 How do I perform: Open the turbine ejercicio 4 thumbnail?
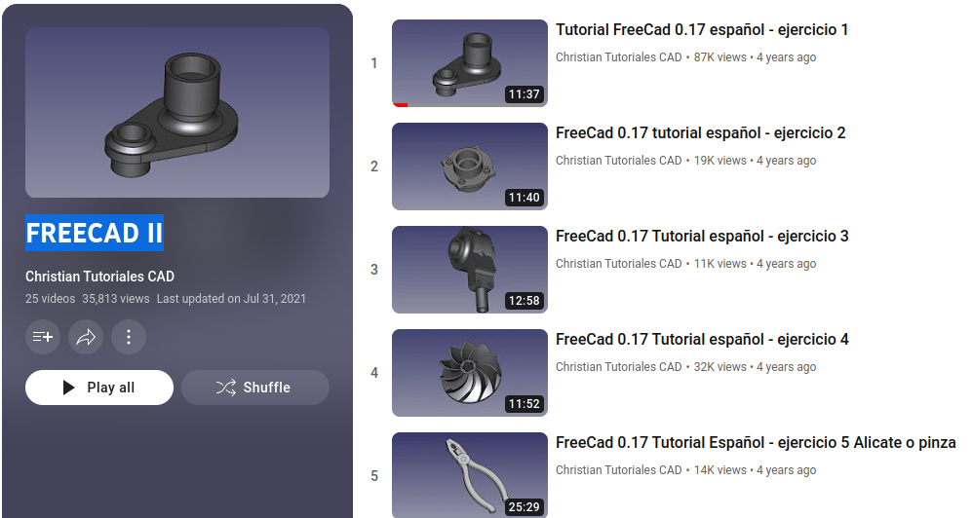tap(470, 373)
